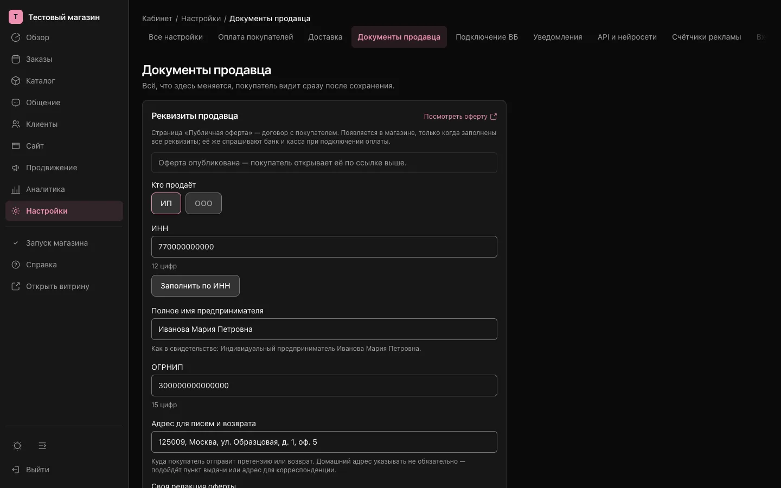This screenshot has width=781, height=488.
Task: Click the Общение chat bubble icon
Action: click(x=16, y=102)
